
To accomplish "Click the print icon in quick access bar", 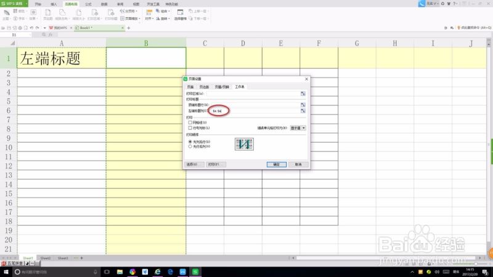I will 20,28.
